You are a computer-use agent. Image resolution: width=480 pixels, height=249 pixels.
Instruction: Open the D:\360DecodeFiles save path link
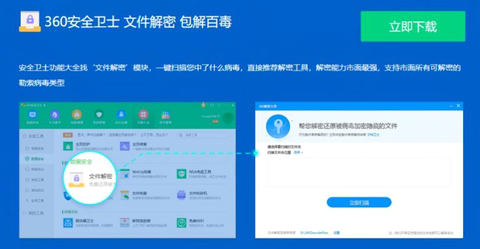(x=314, y=233)
